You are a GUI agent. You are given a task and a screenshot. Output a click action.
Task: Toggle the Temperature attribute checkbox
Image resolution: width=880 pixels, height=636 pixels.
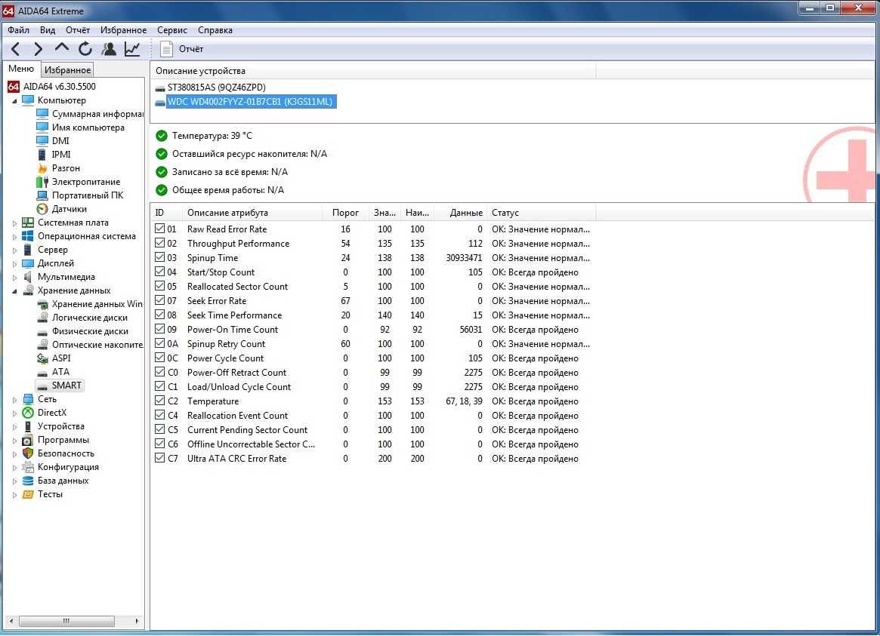(x=160, y=401)
